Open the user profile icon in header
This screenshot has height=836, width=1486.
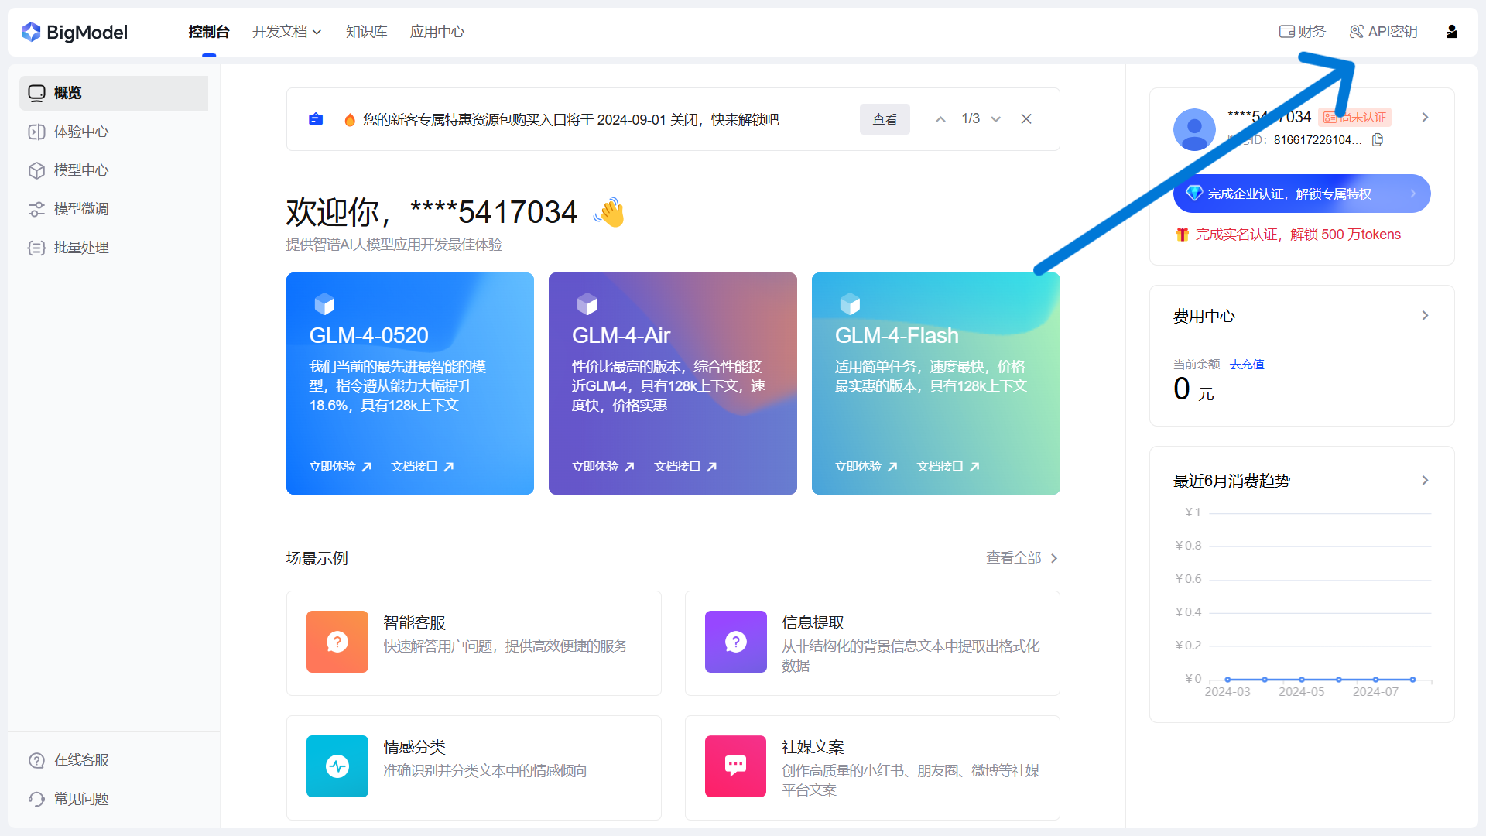tap(1452, 32)
